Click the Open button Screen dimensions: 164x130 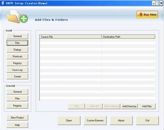pyautogui.click(x=69, y=121)
